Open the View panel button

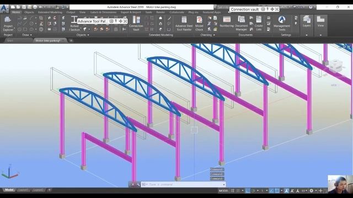pos(320,22)
